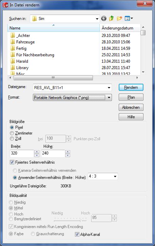Click the Rendern button

click(131, 87)
